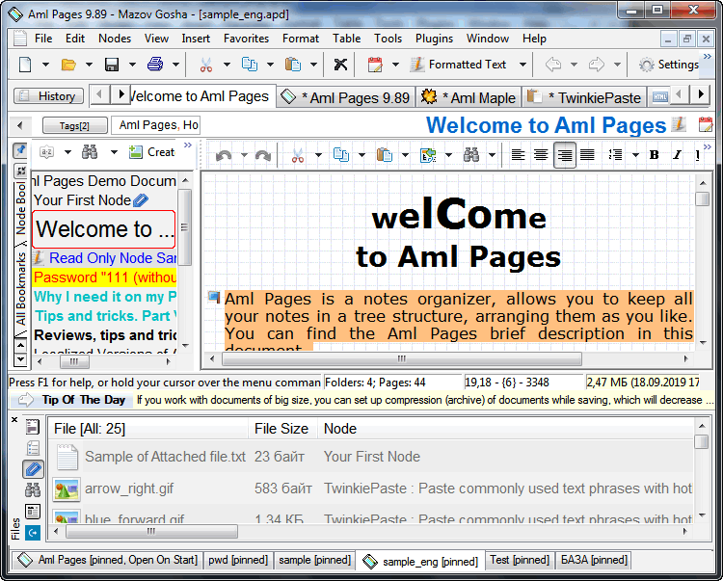Click the paste special icon in editor toolbar

point(428,155)
